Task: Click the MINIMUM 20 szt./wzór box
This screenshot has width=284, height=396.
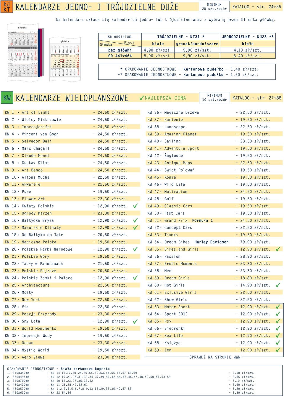Action: point(214,7)
